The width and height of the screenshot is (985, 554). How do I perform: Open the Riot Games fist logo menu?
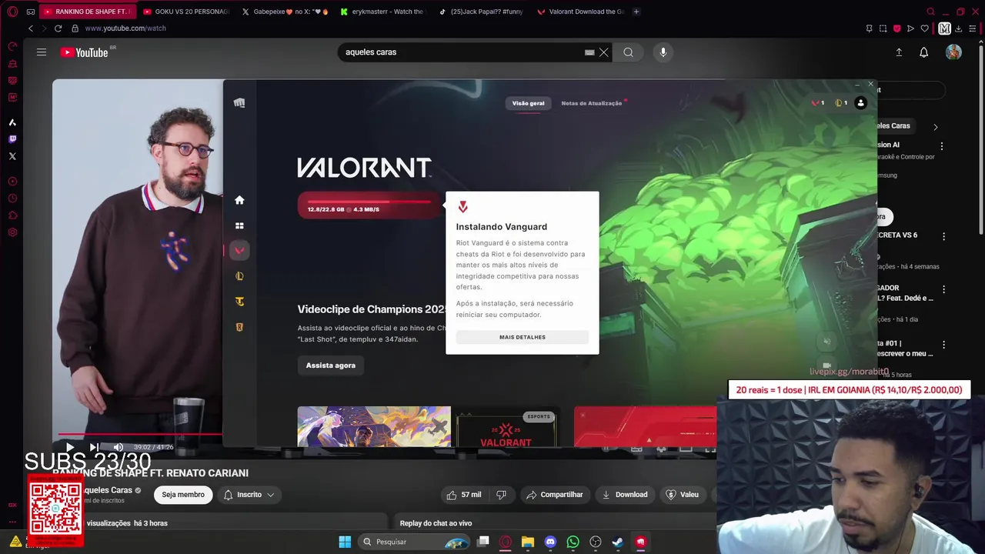pos(239,103)
